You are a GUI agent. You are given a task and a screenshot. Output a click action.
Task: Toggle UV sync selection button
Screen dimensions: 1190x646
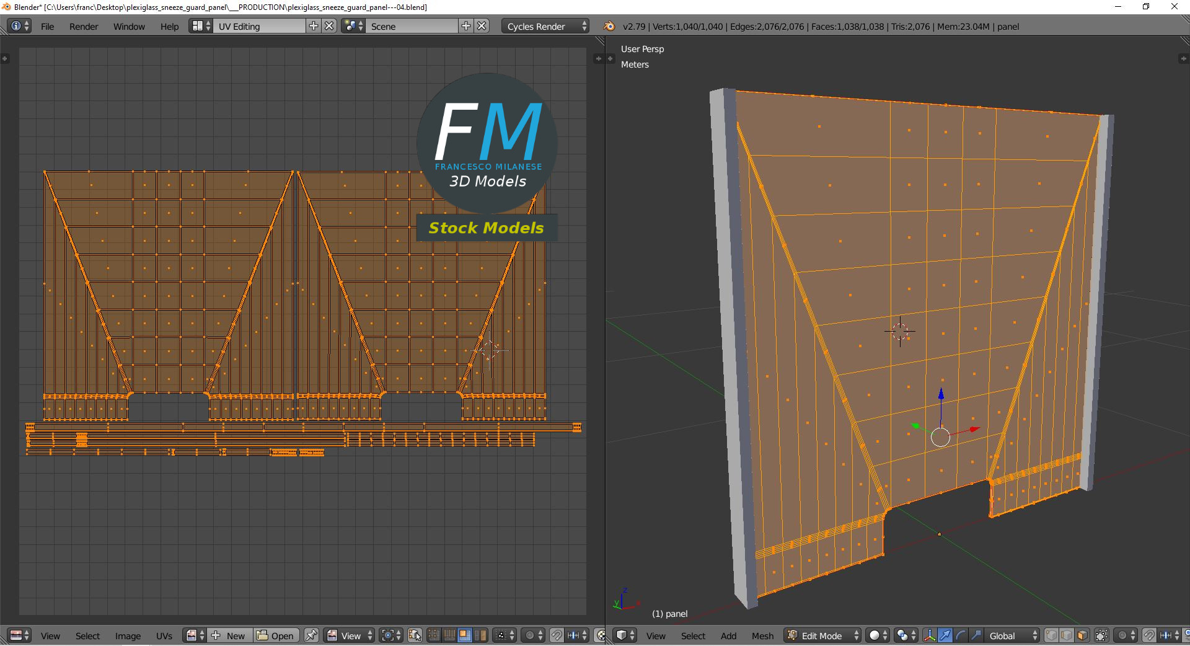415,635
